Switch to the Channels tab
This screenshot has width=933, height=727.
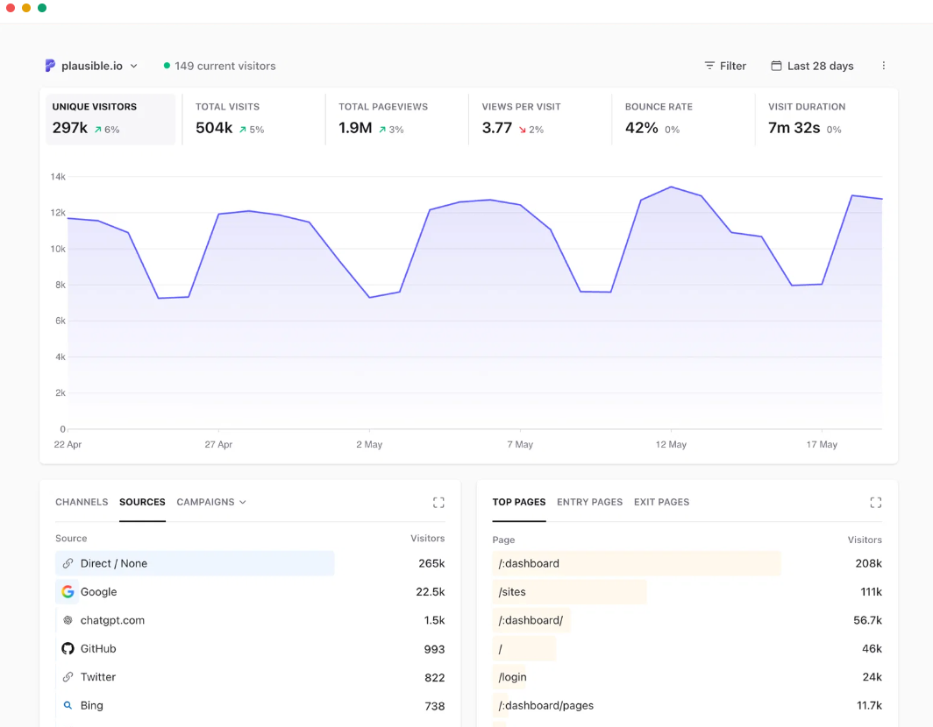click(82, 502)
